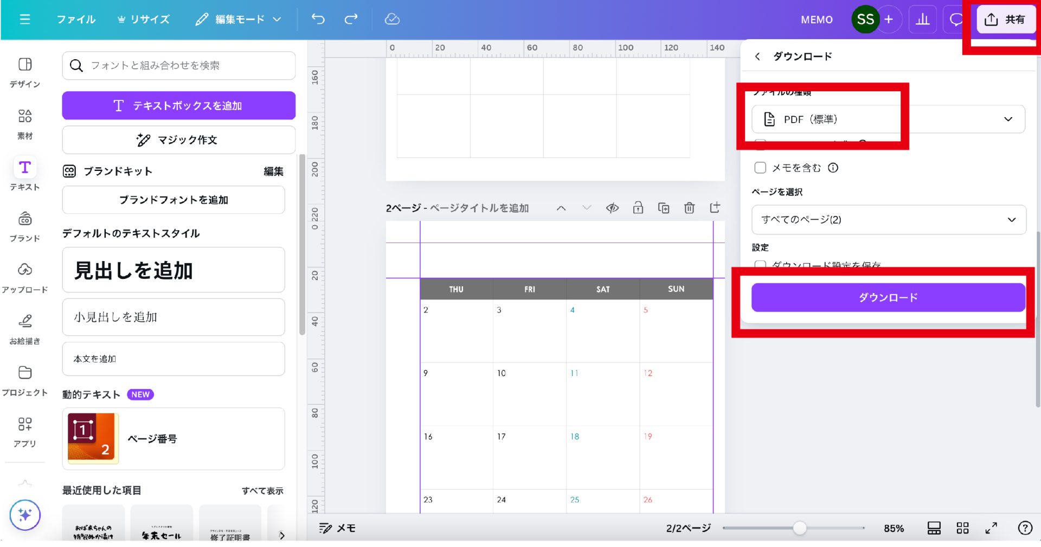1041x547 pixels.
Task: Click the redo arrow icon
Action: (x=351, y=20)
